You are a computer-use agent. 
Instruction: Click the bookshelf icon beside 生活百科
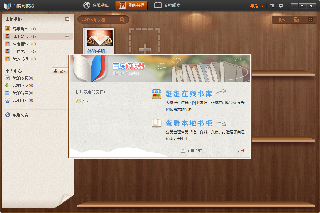coord(7,44)
